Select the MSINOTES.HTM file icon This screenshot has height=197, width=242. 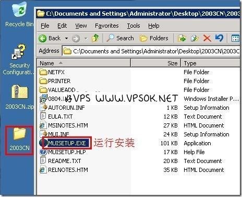click(43, 125)
